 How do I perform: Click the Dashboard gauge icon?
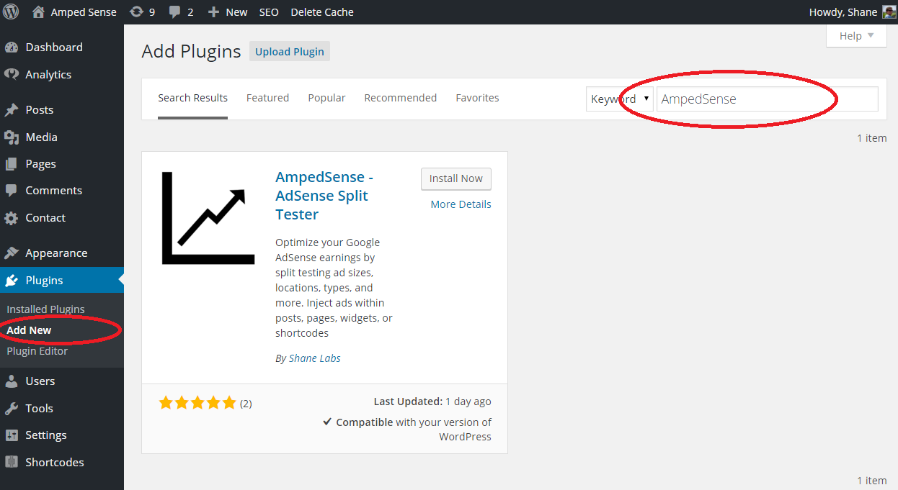(12, 47)
